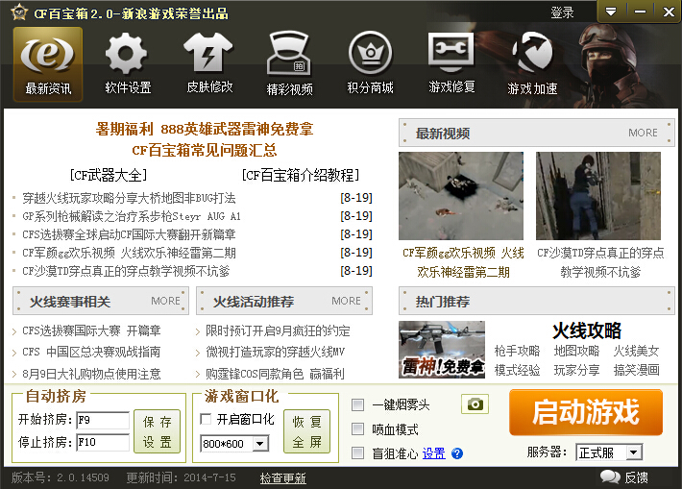
Task: Open the CF军颜gg欢乐视频 video thumbnail
Action: [461, 196]
